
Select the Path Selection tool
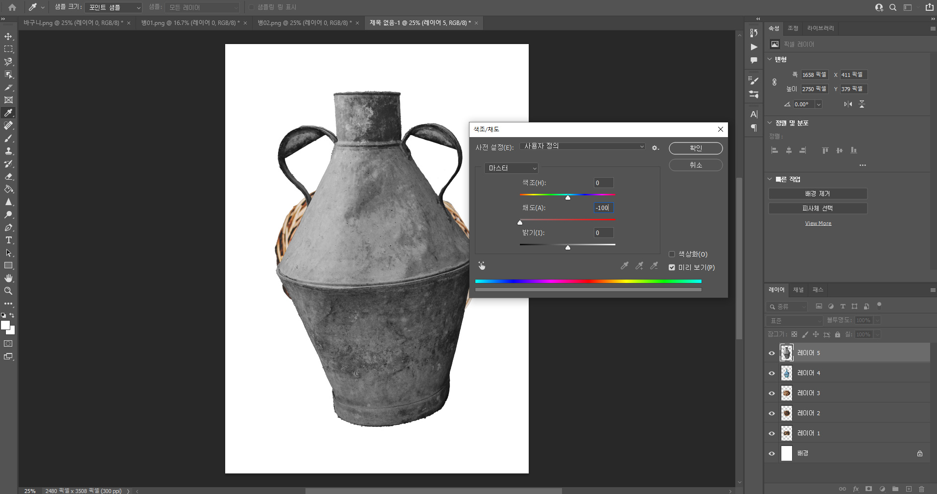click(x=8, y=253)
